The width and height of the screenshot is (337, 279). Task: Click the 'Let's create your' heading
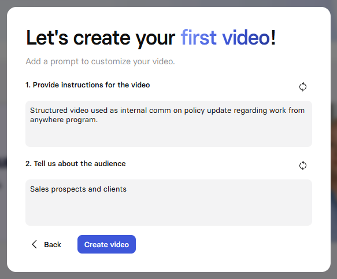101,38
